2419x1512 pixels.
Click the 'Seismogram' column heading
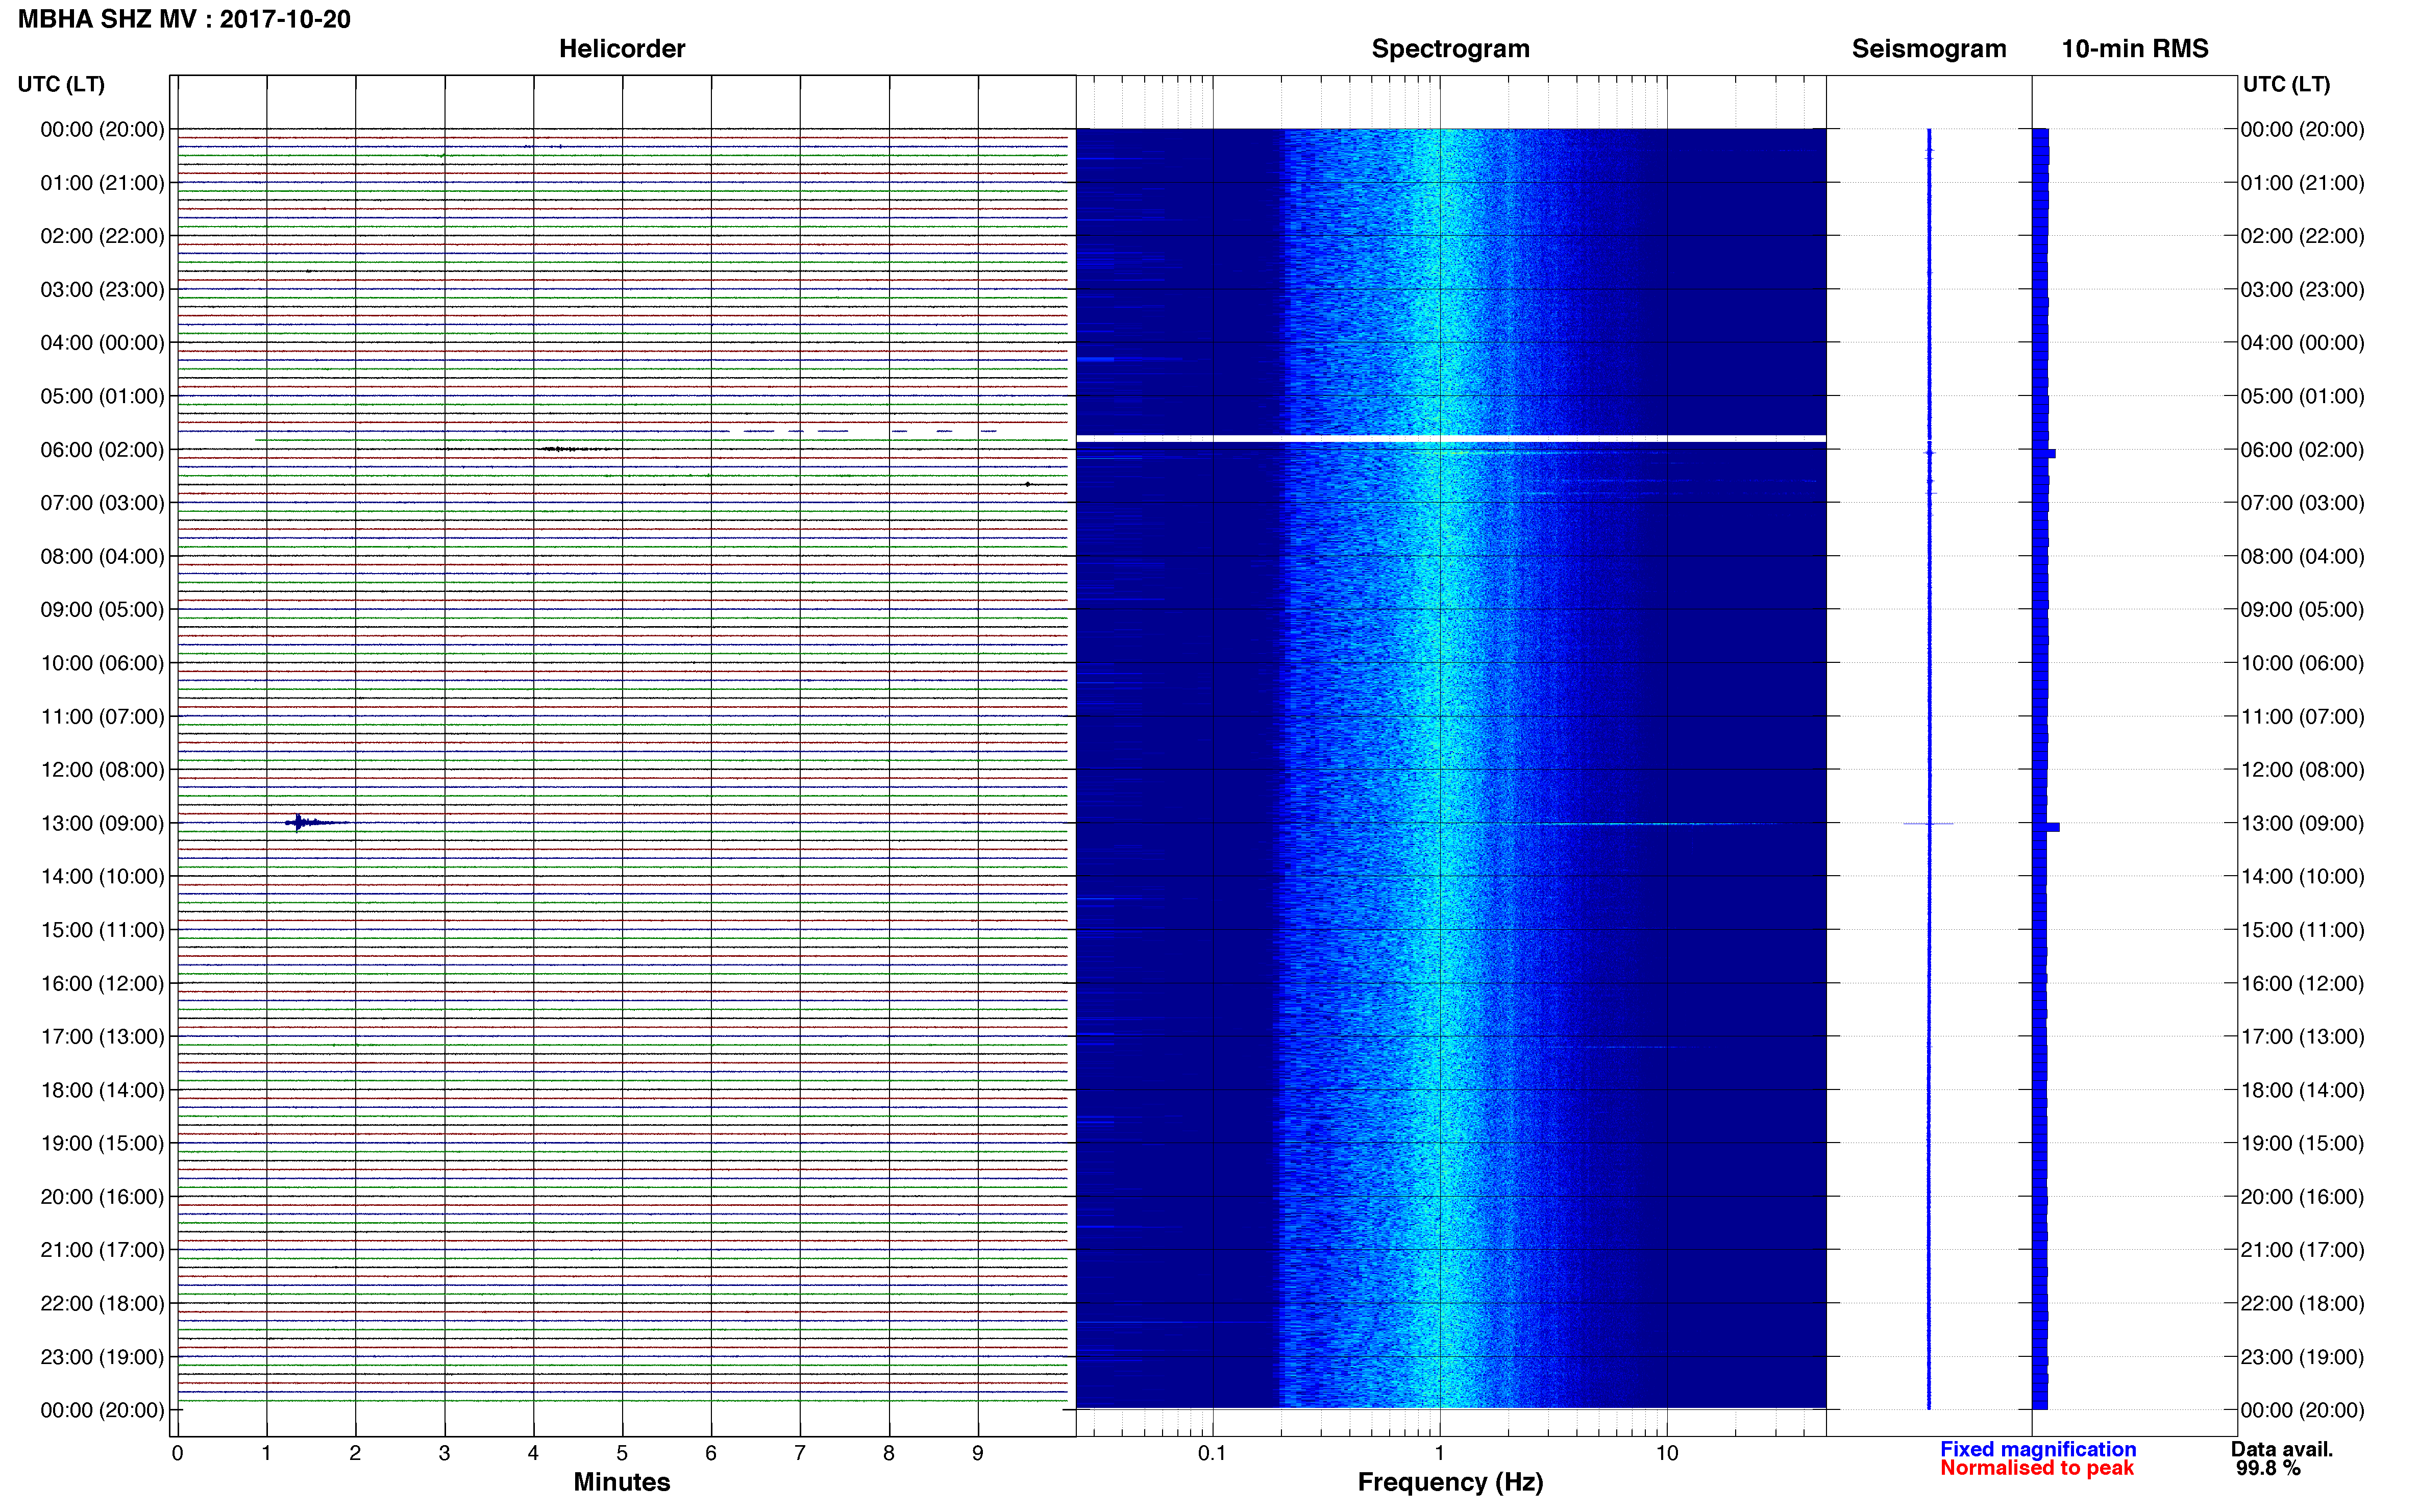point(1928,49)
